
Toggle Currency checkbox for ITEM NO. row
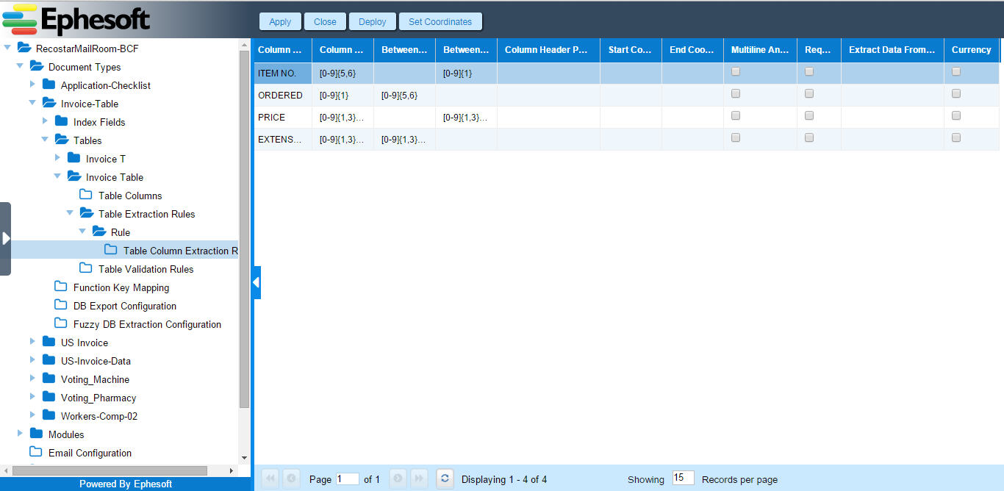coord(956,71)
